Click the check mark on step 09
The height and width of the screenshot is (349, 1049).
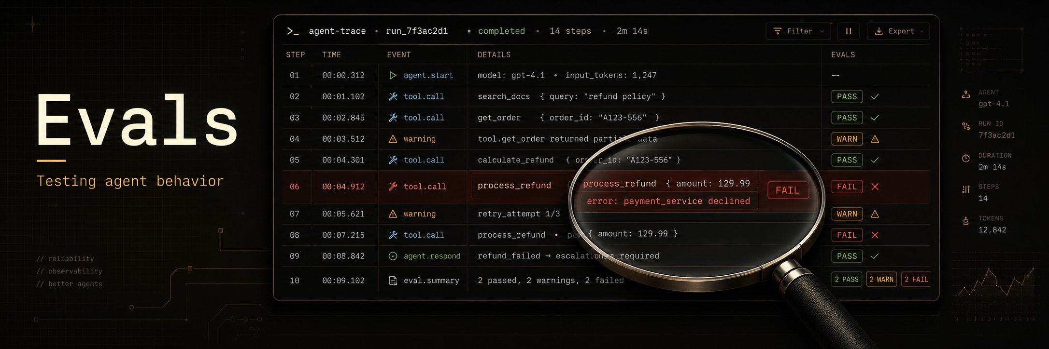[x=875, y=256]
